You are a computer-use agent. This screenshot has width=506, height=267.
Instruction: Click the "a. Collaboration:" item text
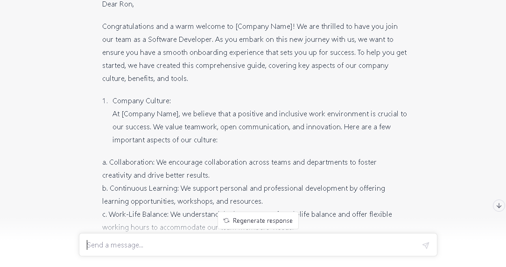128,162
